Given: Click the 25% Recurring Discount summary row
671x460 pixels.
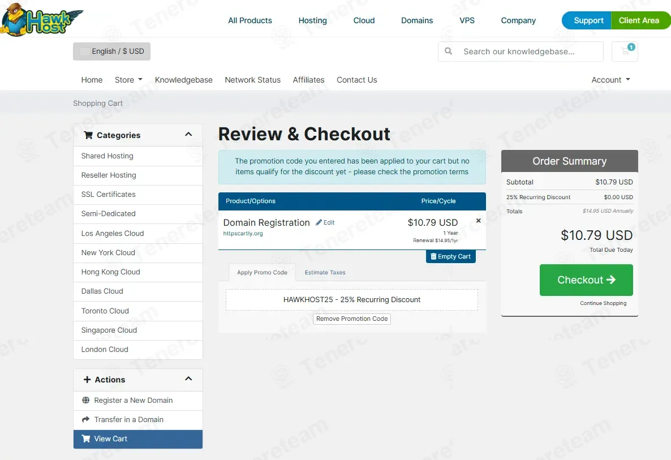Looking at the screenshot, I should (x=569, y=197).
